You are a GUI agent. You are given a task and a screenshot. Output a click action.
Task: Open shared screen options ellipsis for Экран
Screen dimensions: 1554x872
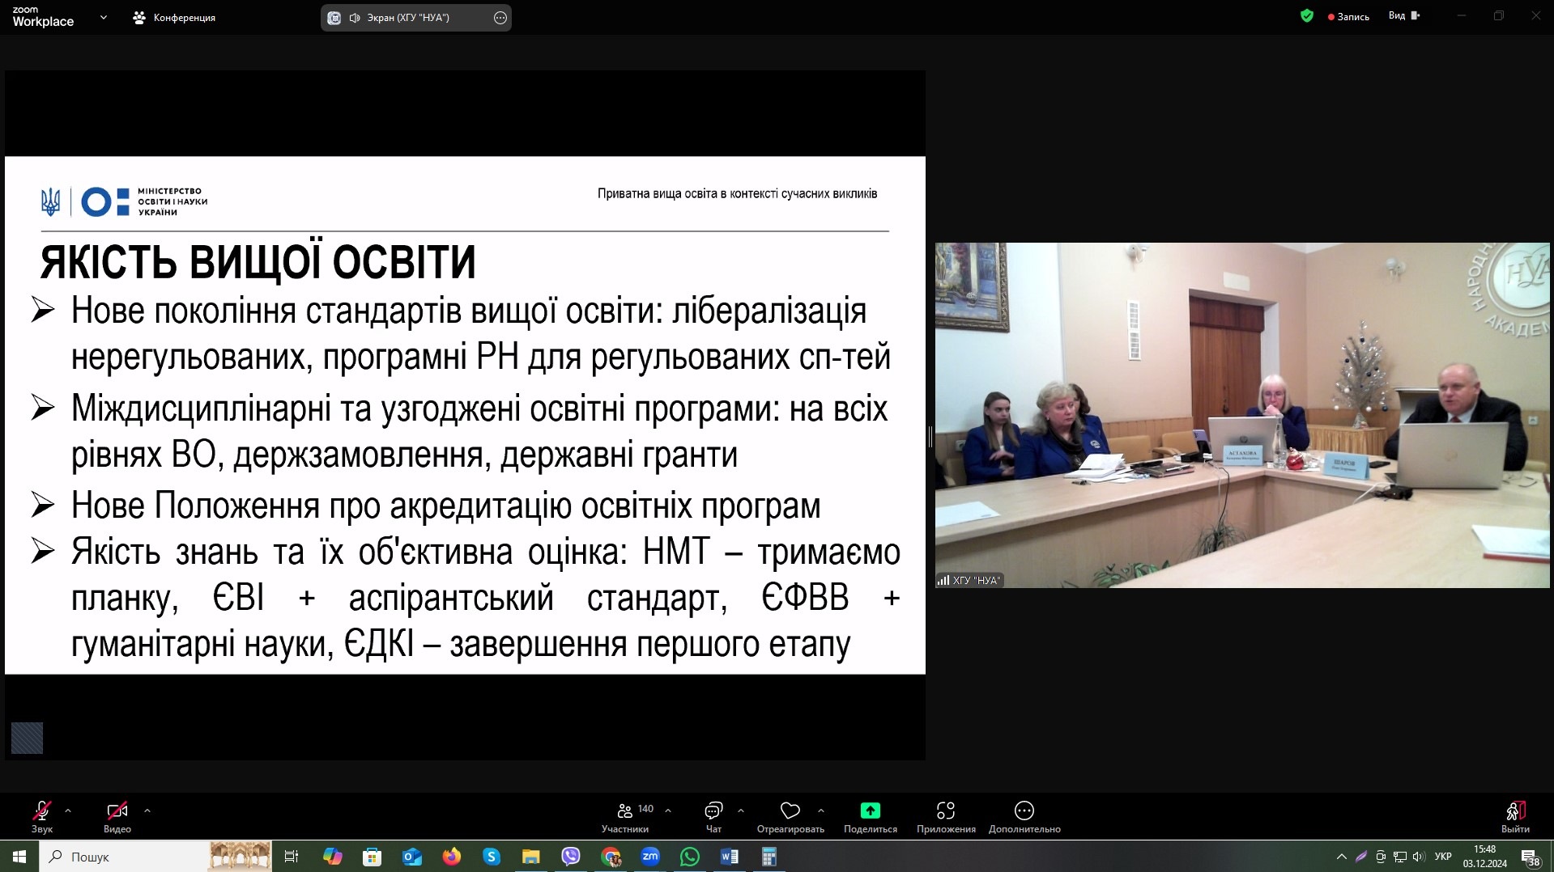tap(500, 18)
